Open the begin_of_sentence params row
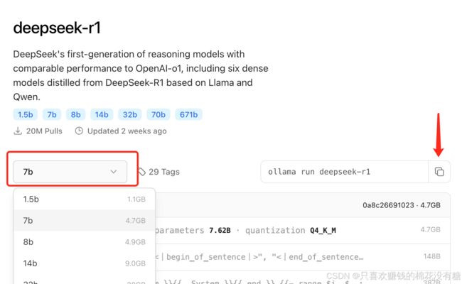The width and height of the screenshot is (462, 284). [x=303, y=257]
